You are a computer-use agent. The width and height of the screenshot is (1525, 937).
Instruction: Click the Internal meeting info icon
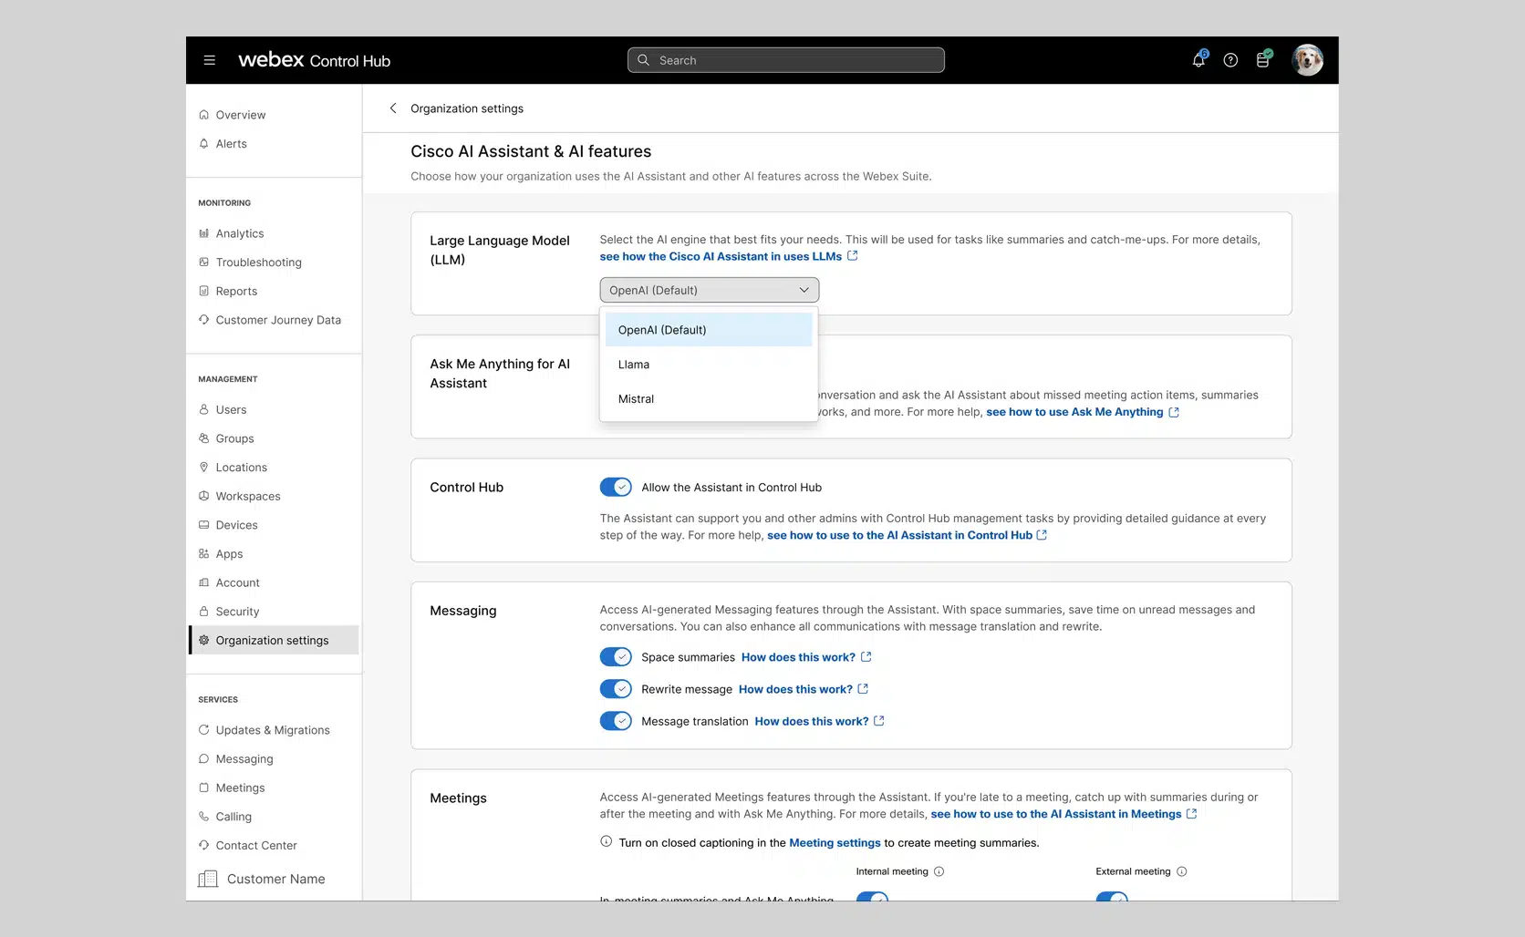939,871
